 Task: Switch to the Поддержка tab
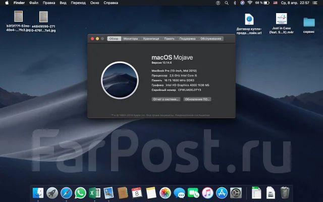pyautogui.click(x=187, y=38)
